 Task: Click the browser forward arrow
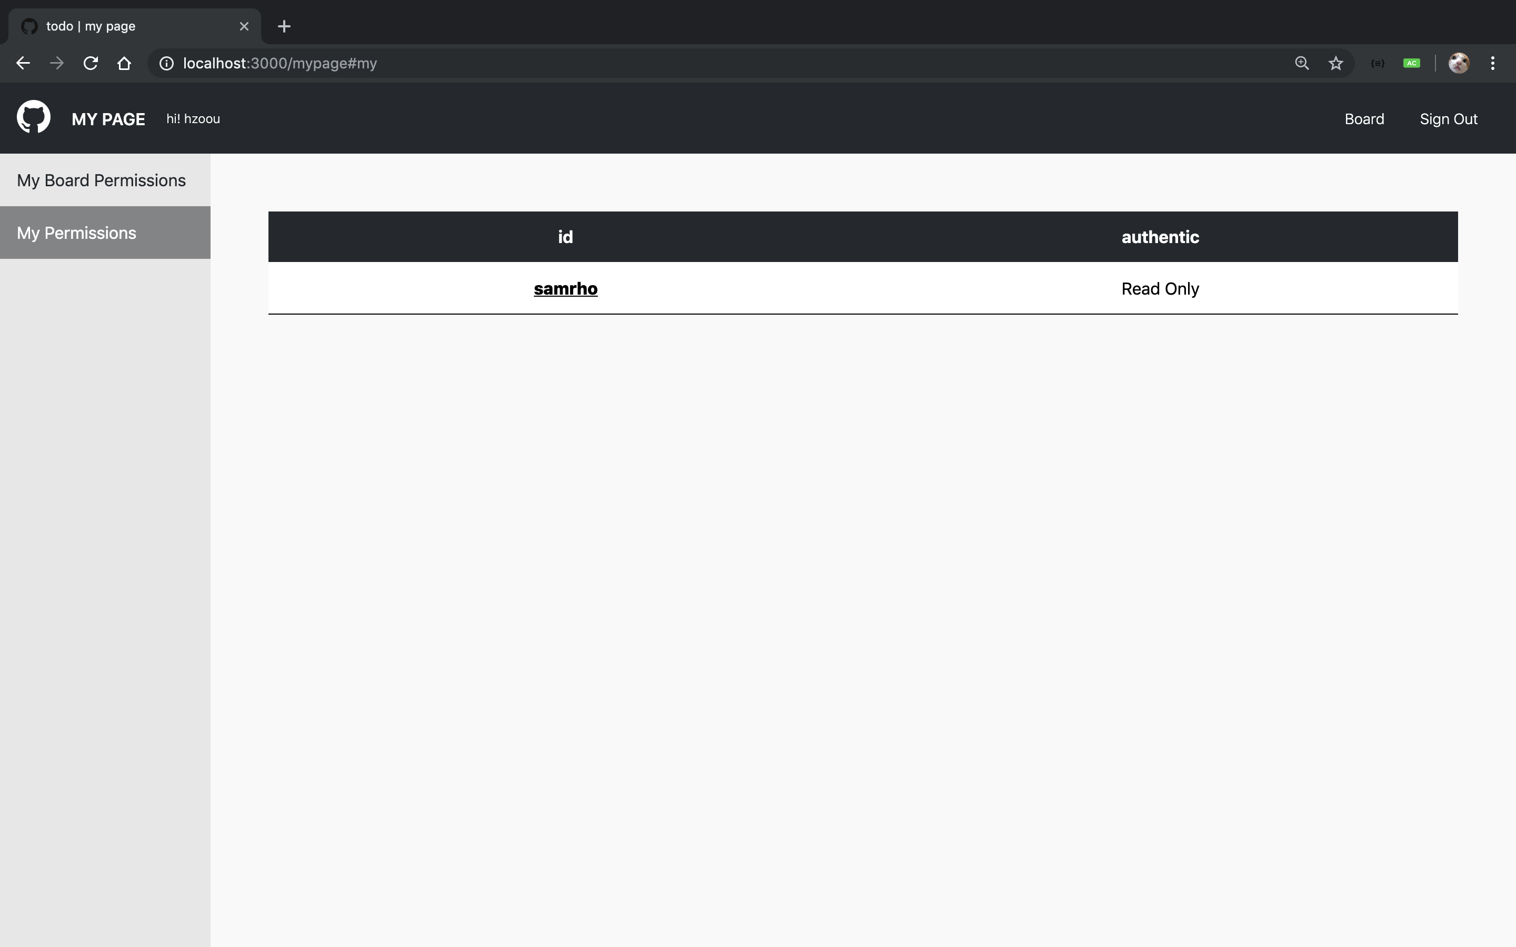[57, 63]
